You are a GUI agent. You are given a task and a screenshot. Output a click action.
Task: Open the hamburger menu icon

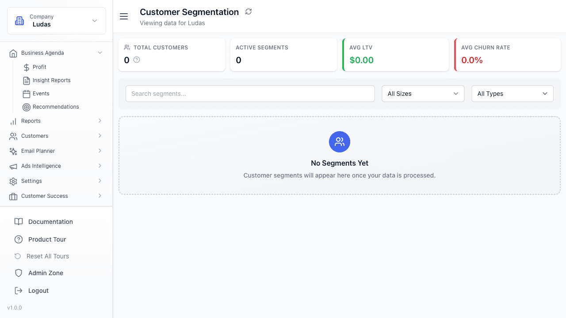[x=124, y=16]
